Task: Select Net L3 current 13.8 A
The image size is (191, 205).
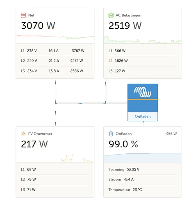Action: pos(54,71)
